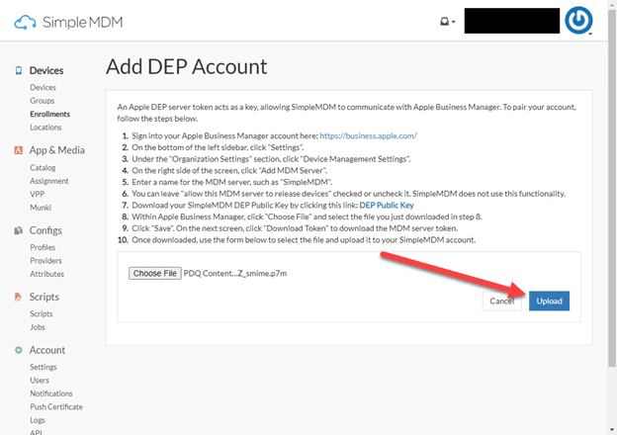
Task: Open the App & Media heading
Action: click(x=57, y=150)
